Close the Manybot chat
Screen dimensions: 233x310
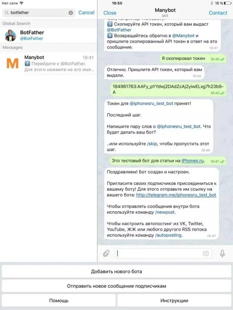tap(110, 13)
